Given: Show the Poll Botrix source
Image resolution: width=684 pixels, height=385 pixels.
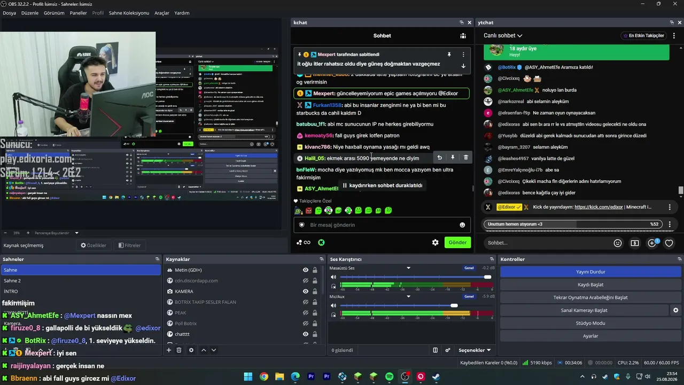Looking at the screenshot, I should click(x=306, y=324).
